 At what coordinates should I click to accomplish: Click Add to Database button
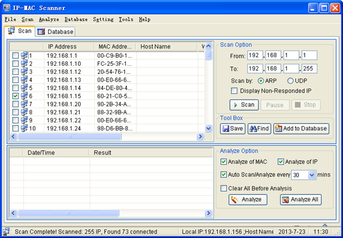pyautogui.click(x=301, y=129)
